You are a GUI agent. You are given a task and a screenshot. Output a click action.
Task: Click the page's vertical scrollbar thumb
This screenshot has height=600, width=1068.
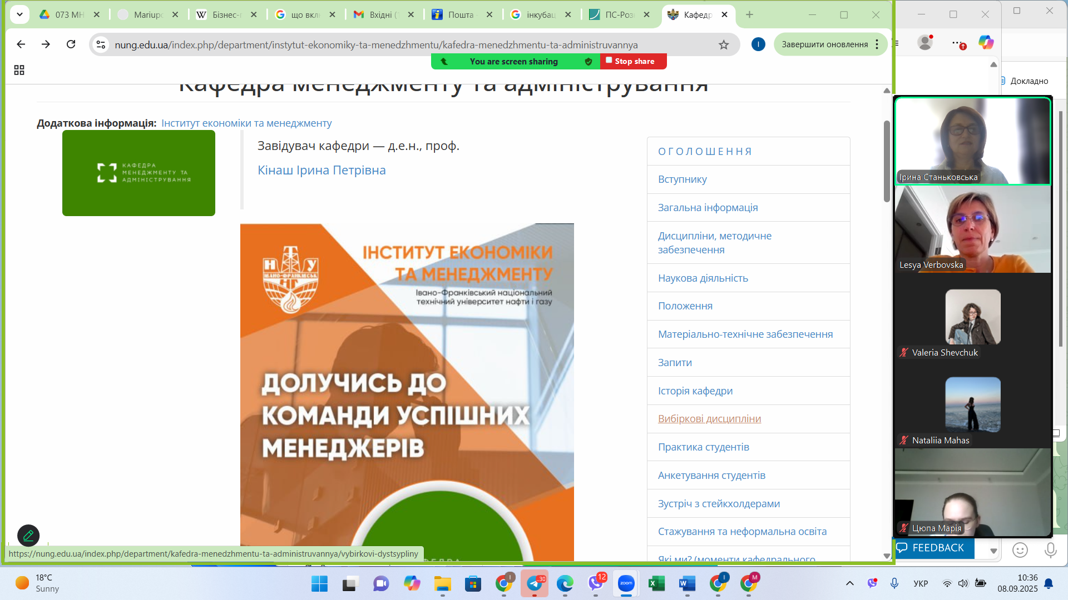click(887, 161)
